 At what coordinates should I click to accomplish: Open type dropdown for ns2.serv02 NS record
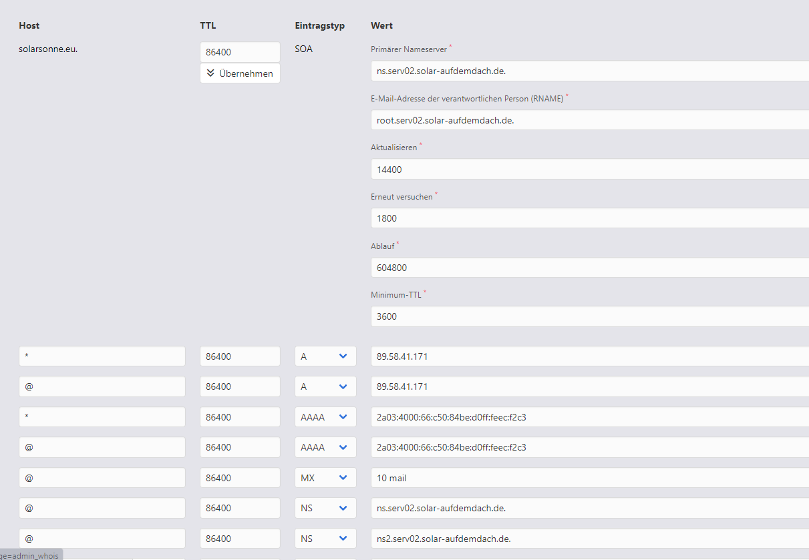[x=325, y=539]
